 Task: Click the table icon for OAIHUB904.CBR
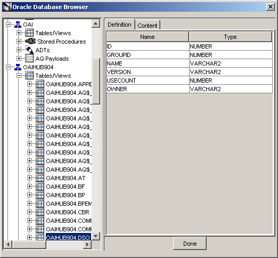(x=40, y=212)
